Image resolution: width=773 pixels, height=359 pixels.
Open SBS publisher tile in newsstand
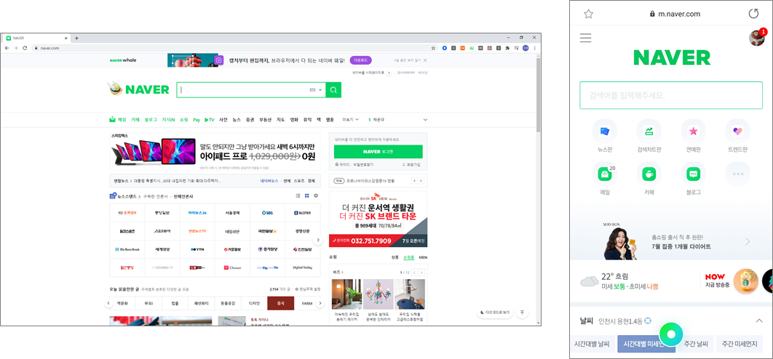[x=268, y=213]
